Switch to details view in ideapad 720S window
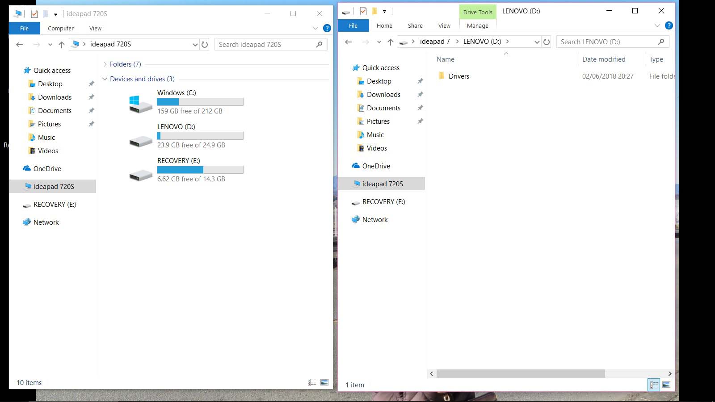715x402 pixels. [x=312, y=382]
